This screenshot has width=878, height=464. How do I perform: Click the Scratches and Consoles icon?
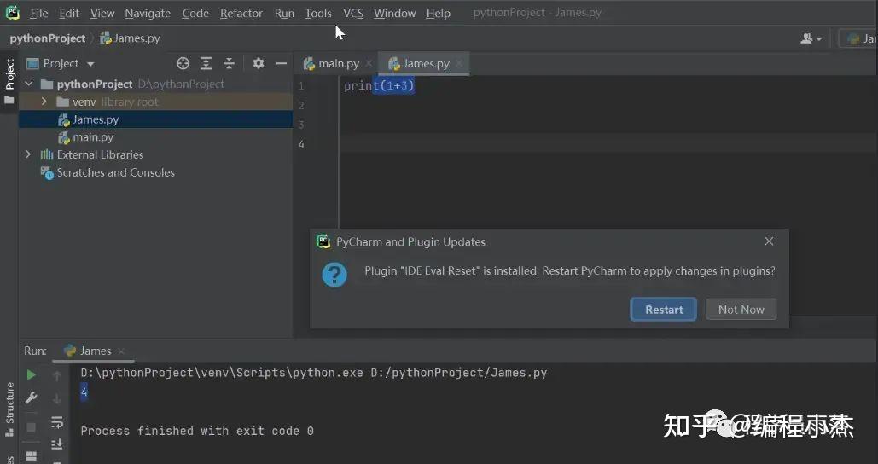pyautogui.click(x=47, y=173)
